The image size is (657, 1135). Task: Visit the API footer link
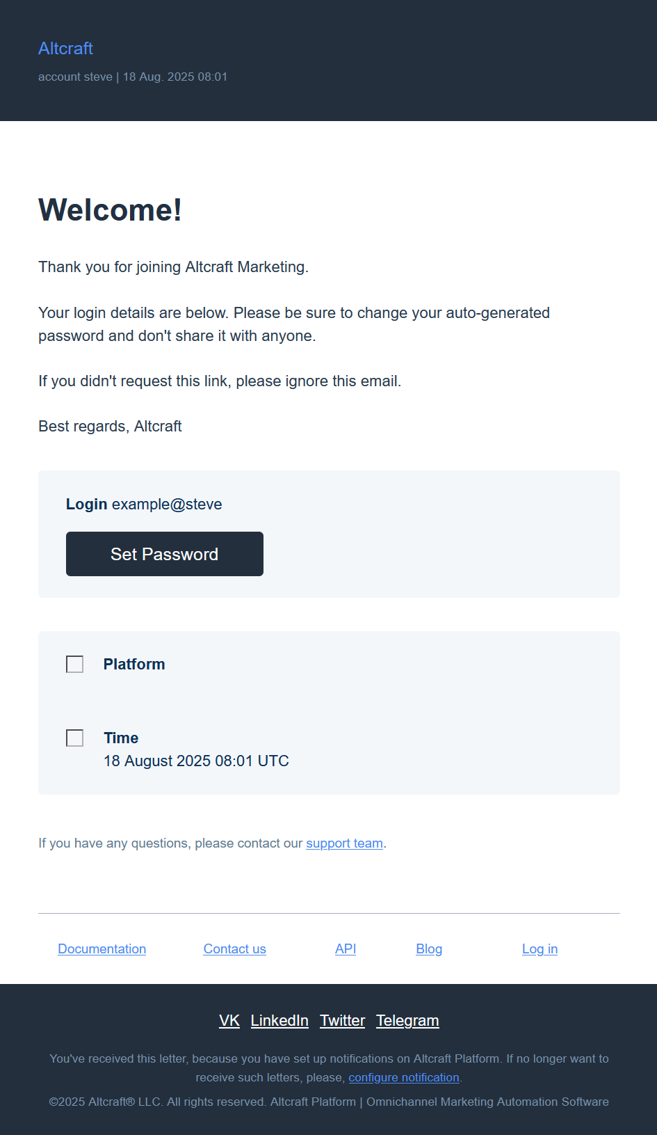point(345,949)
